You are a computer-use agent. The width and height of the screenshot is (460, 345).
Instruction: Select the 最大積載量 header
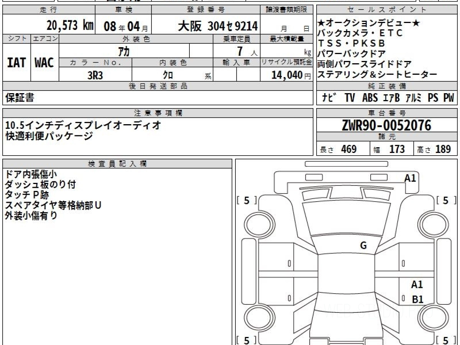pos(287,39)
